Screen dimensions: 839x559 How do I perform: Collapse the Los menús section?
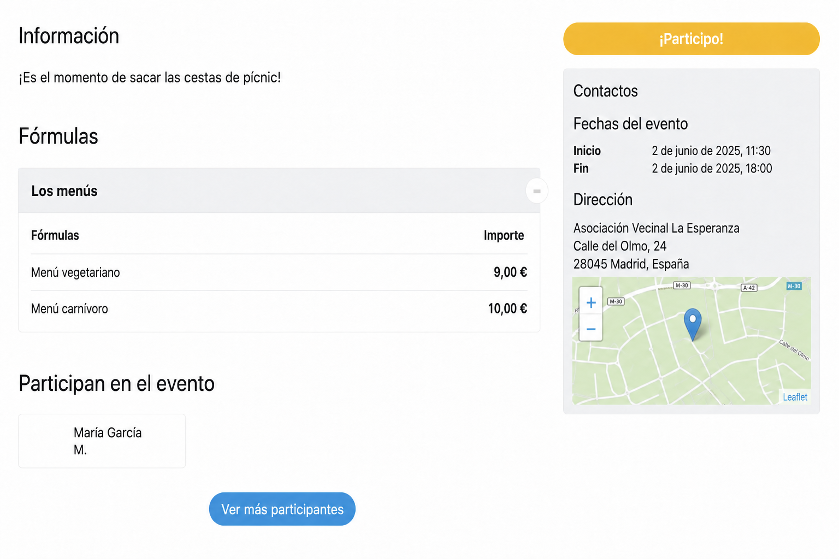[537, 191]
